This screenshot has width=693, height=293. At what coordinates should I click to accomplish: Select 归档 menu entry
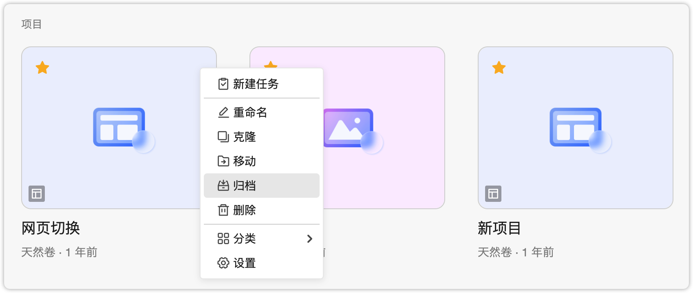[x=245, y=186]
